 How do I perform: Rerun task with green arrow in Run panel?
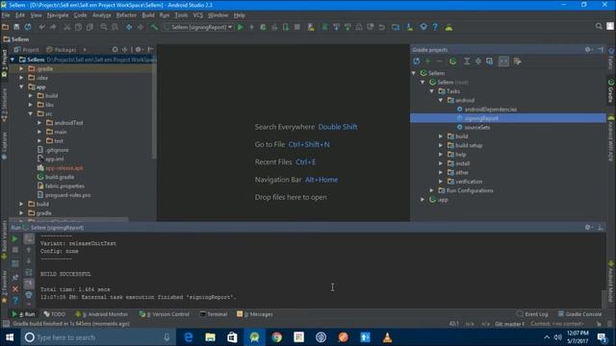[x=15, y=238]
